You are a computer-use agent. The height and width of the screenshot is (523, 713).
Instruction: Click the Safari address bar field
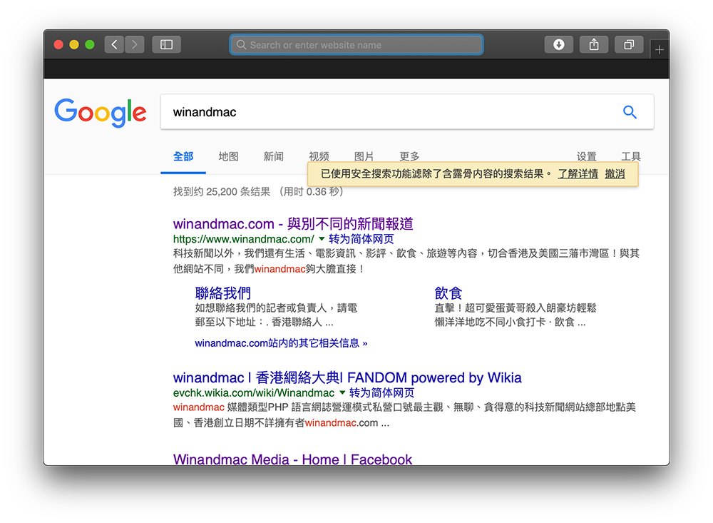[356, 45]
